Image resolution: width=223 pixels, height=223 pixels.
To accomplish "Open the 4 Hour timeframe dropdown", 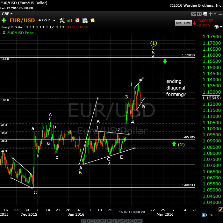I will click(47, 20).
